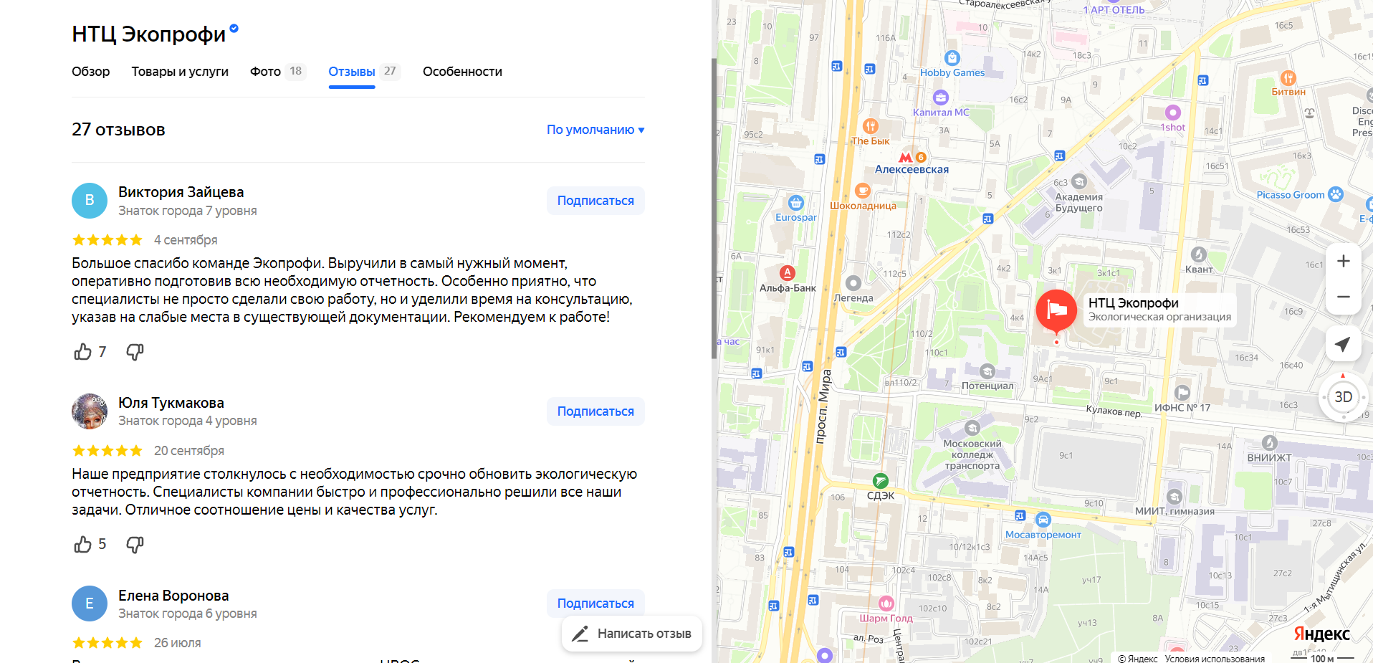The height and width of the screenshot is (663, 1373).
Task: Subscribe to Елена Воронова
Action: click(x=595, y=604)
